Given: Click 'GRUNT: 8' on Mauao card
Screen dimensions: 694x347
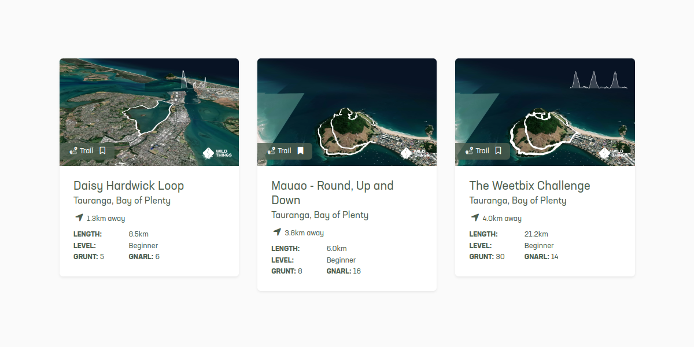Looking at the screenshot, I should pyautogui.click(x=286, y=271).
